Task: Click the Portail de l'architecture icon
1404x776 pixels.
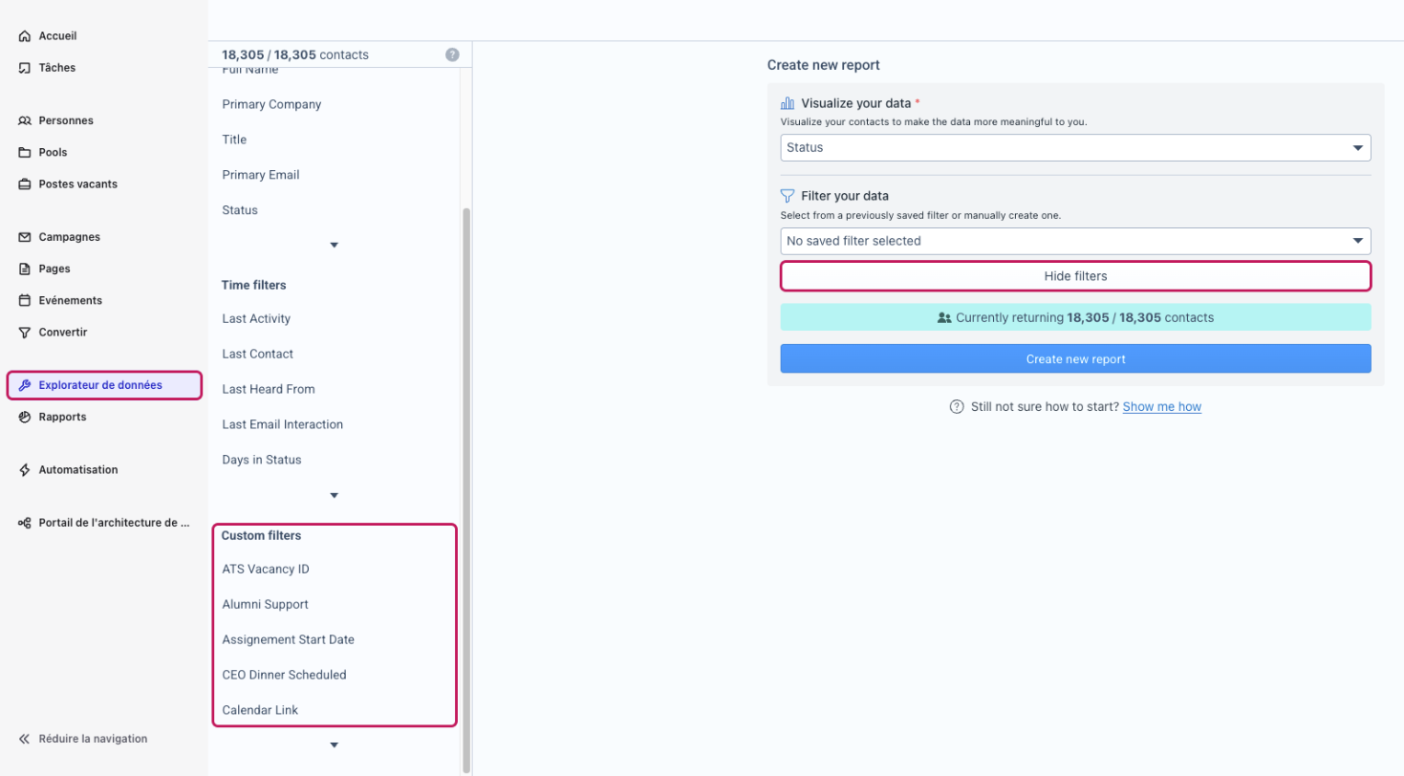Action: 25,523
